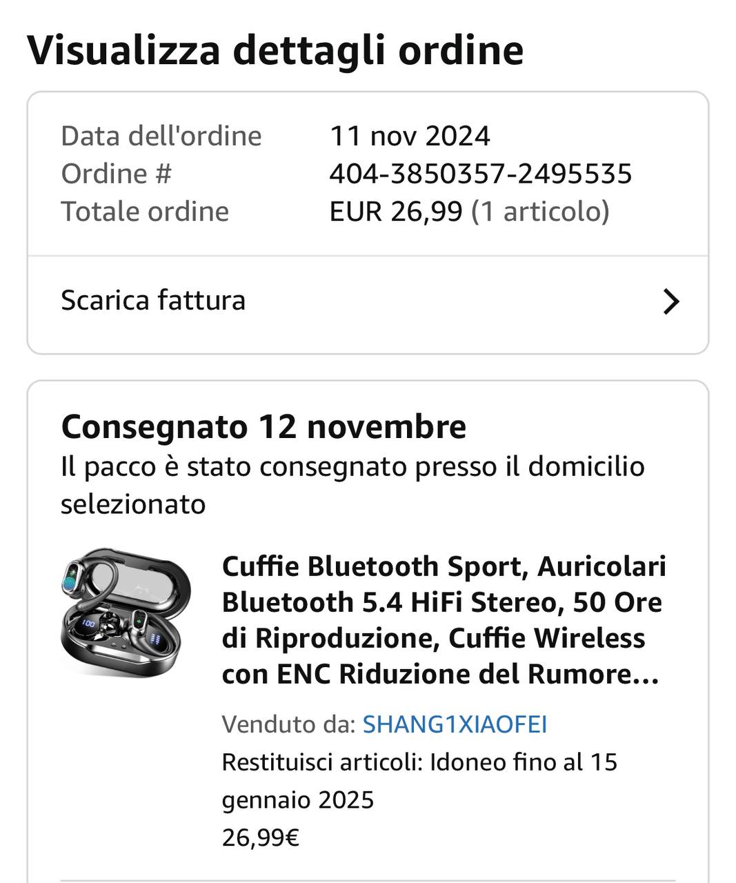This screenshot has height=883, width=736.
Task: Click the Restituisci articoli label
Action: click(x=321, y=762)
